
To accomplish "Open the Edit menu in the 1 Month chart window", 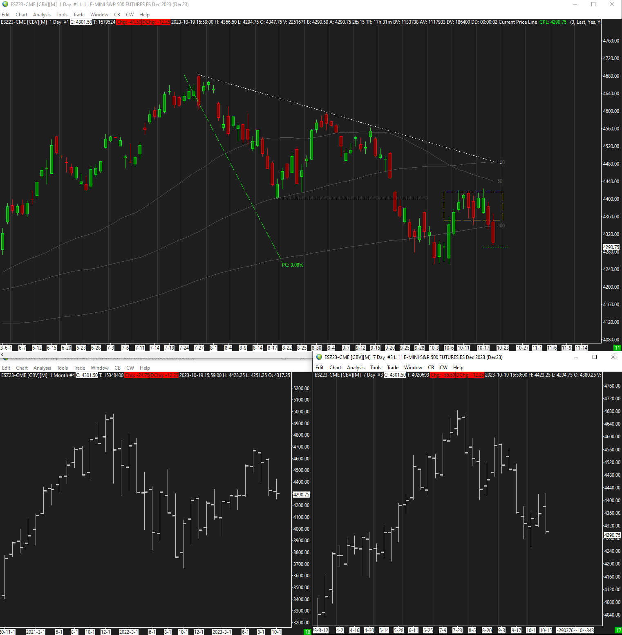I will [6, 368].
